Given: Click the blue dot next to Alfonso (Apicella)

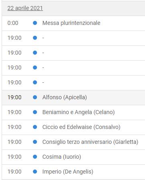Looking at the screenshot, I should click(35, 97).
